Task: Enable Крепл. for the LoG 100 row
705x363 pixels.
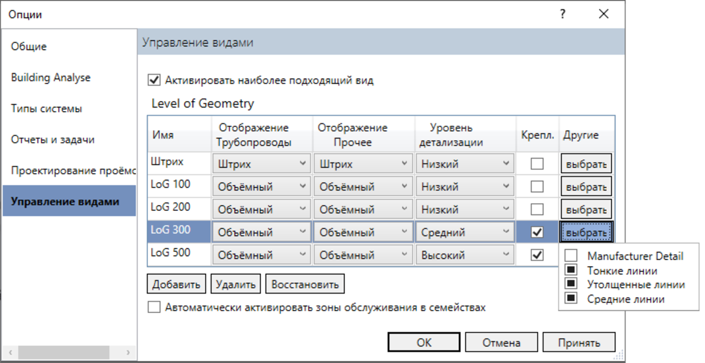Action: coord(536,186)
